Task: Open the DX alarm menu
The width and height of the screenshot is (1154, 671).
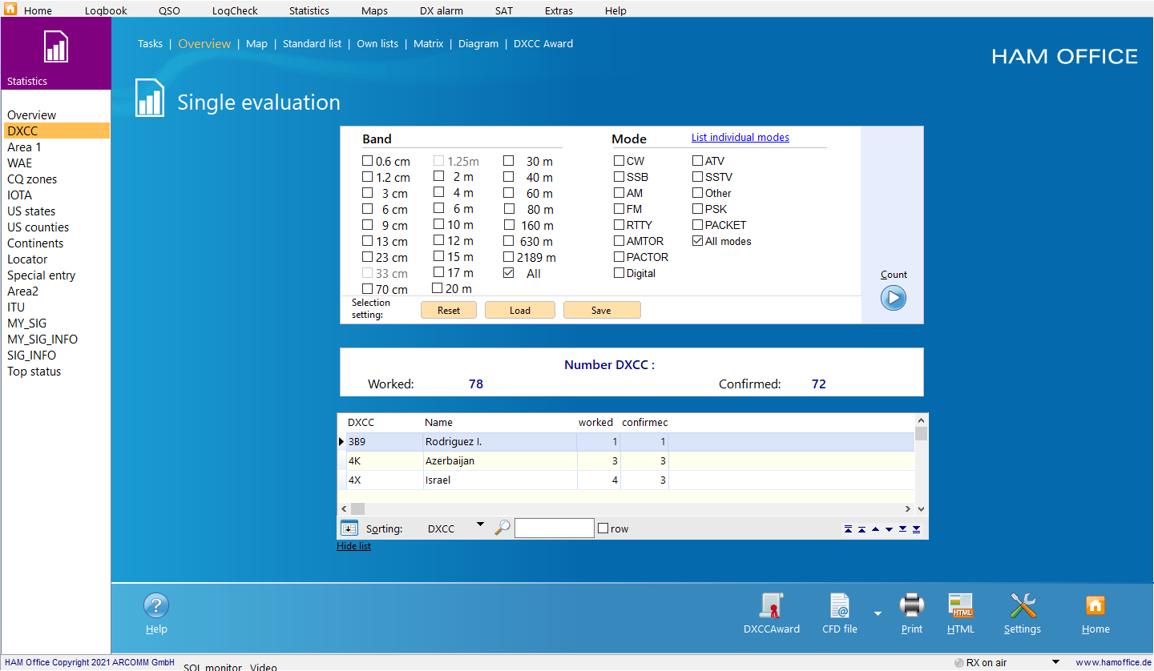Action: pyautogui.click(x=442, y=10)
